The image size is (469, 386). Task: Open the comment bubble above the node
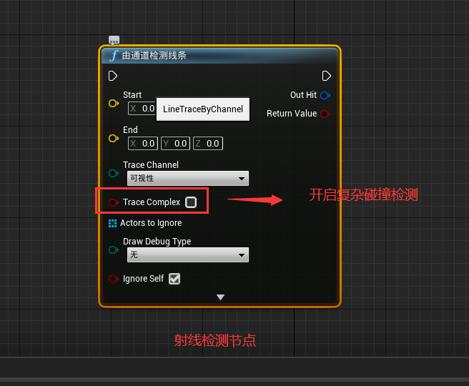coord(114,41)
